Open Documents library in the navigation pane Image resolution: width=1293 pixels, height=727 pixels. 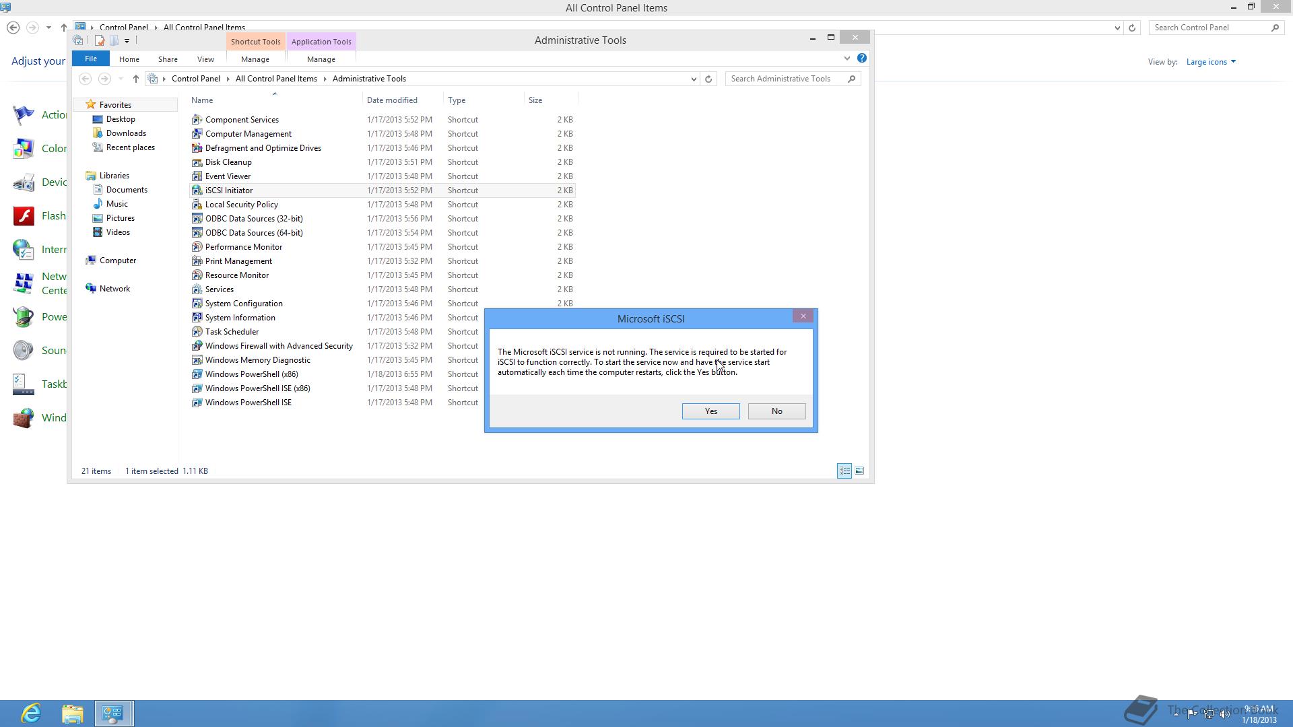(127, 190)
